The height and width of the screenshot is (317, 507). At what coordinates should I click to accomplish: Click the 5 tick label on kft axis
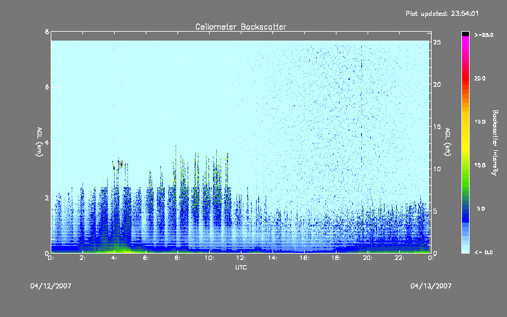point(435,211)
